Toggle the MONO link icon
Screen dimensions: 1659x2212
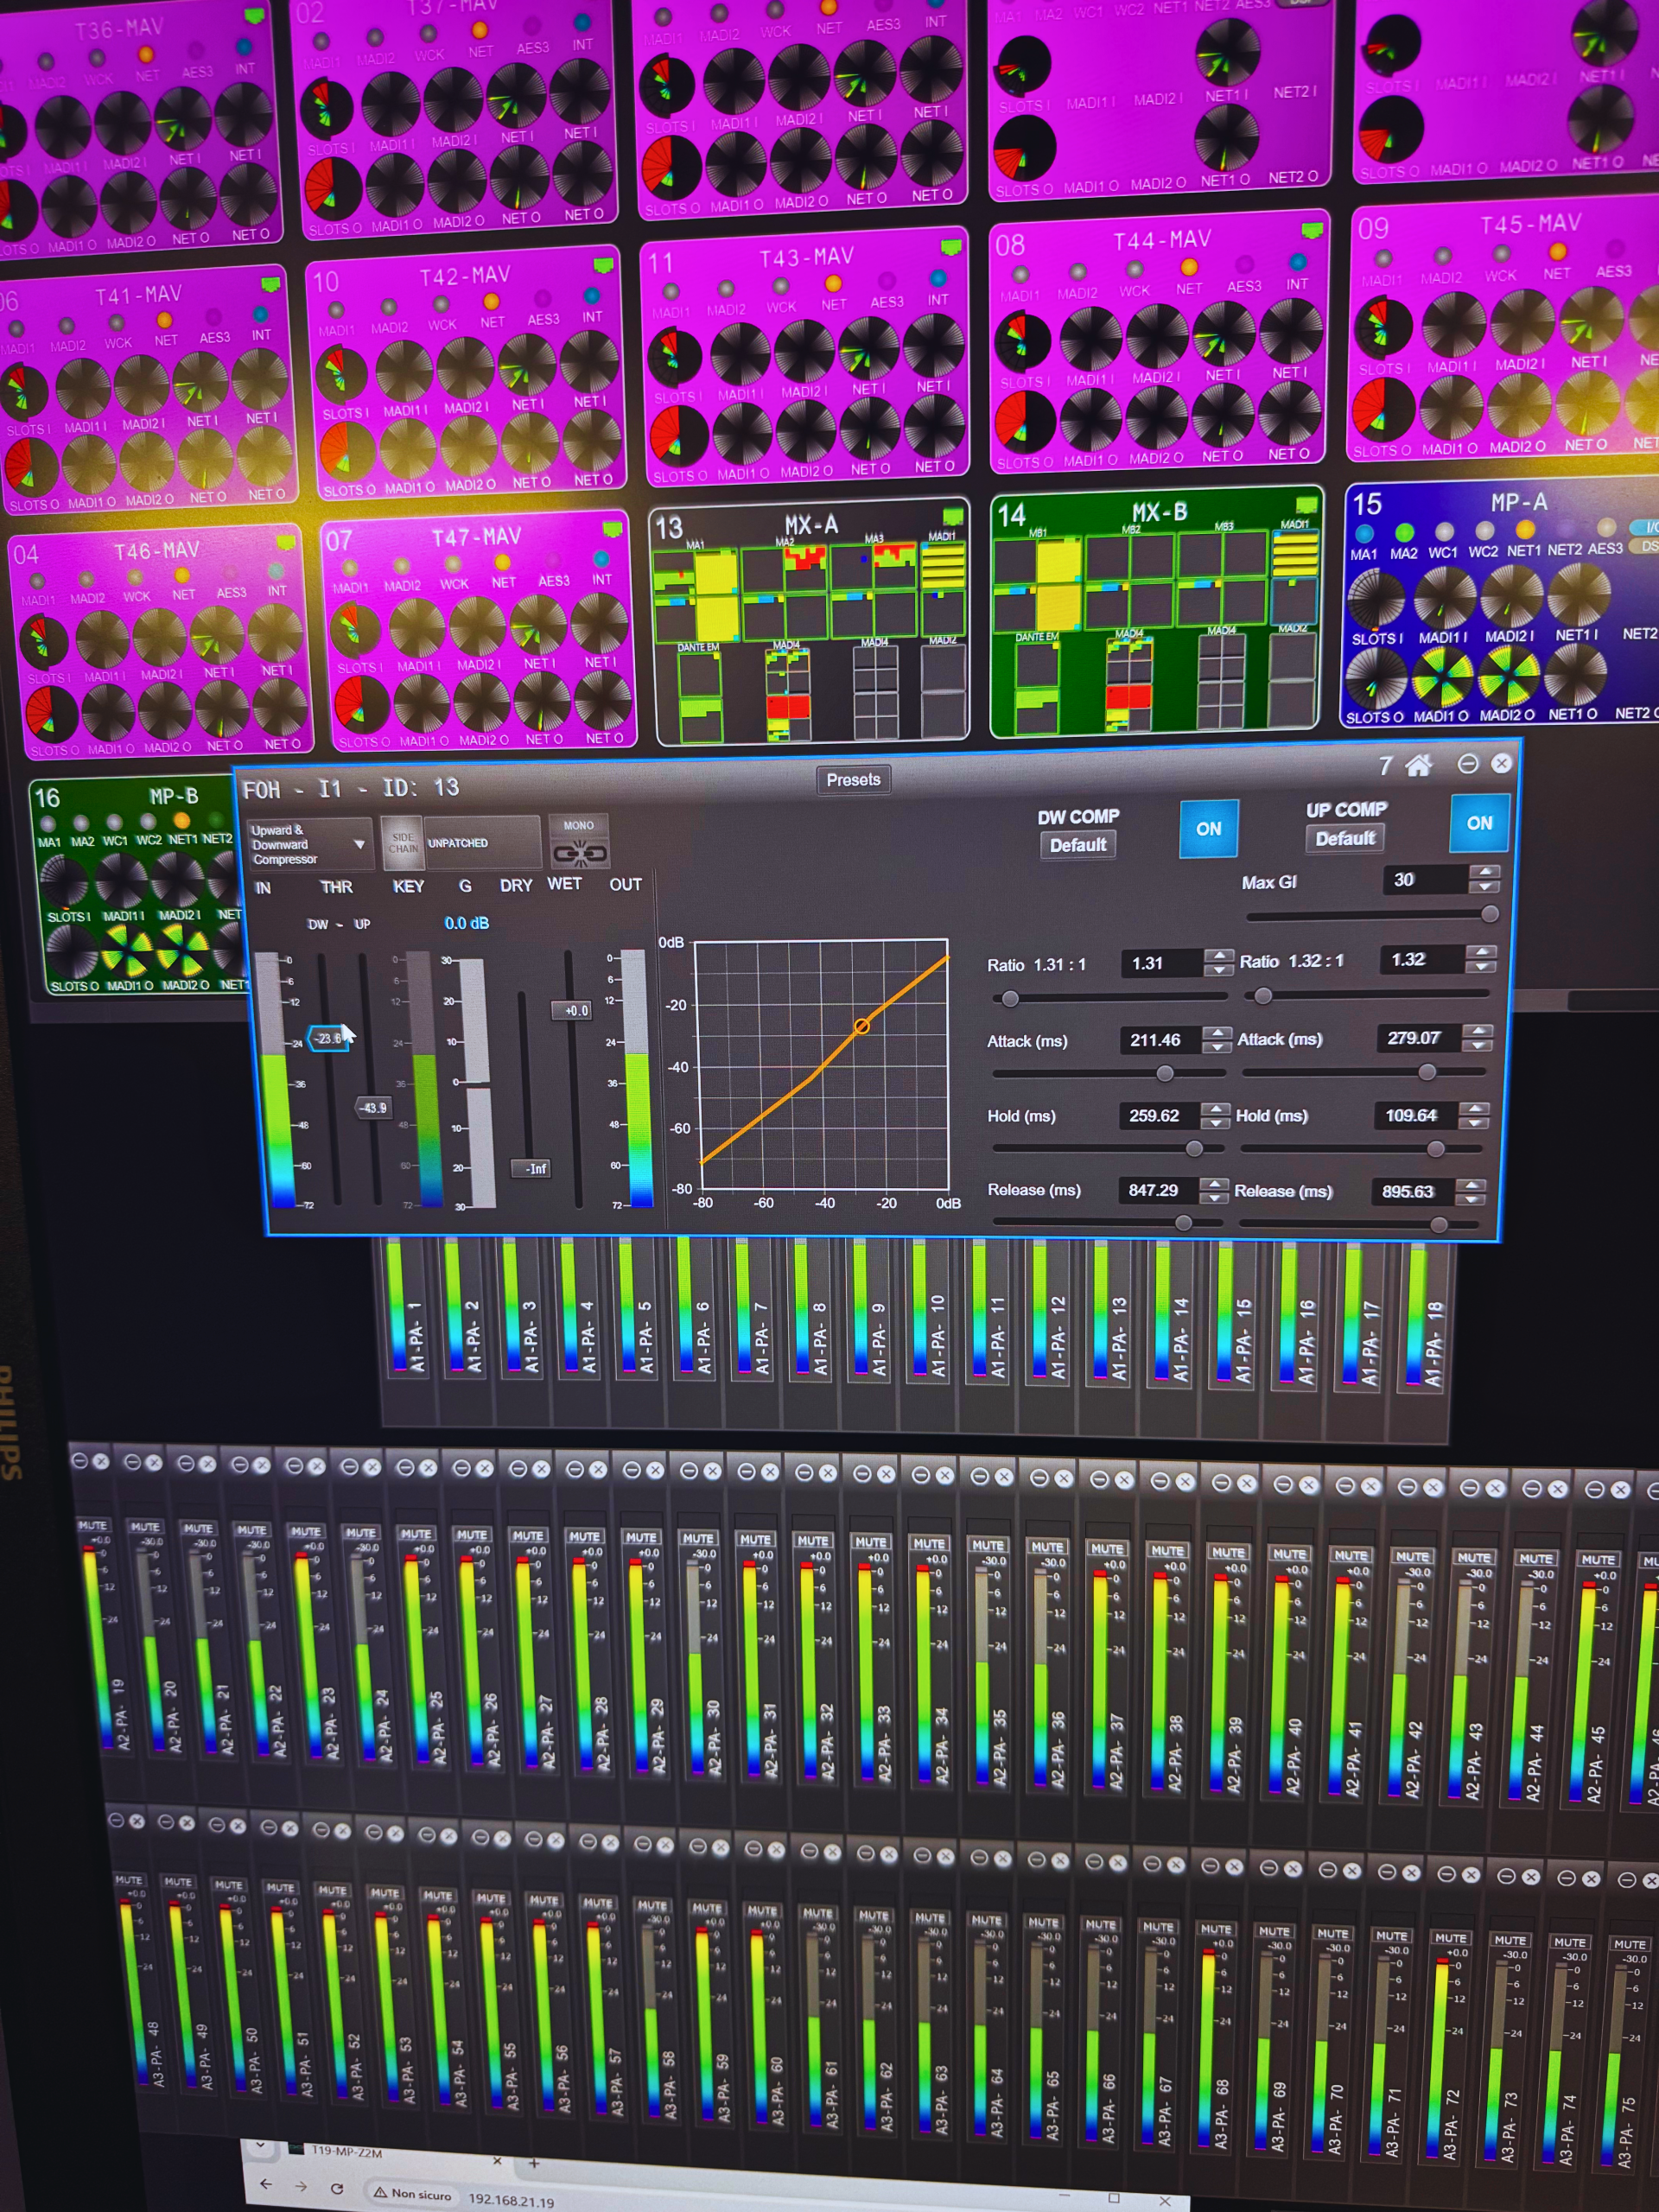[580, 853]
